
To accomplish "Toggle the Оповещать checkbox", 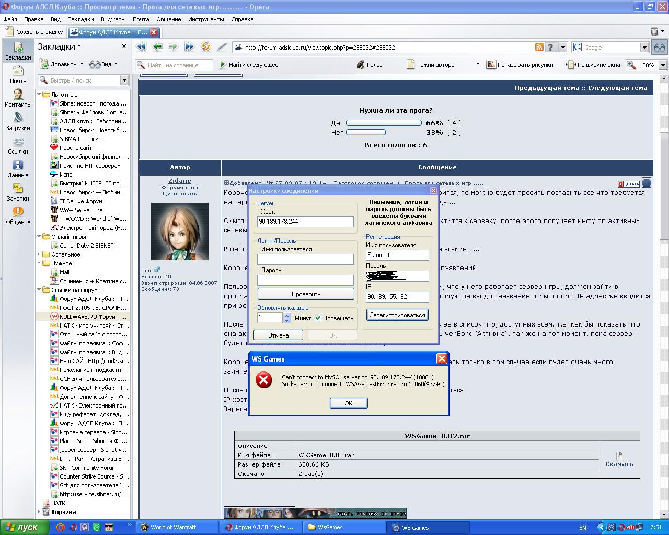I will coord(318,318).
